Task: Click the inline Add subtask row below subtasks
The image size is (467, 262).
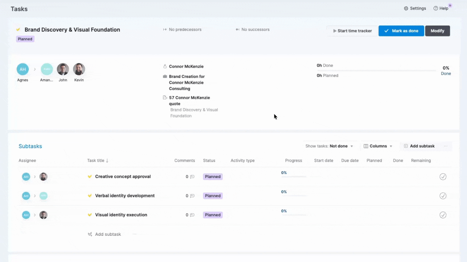Action: point(108,234)
